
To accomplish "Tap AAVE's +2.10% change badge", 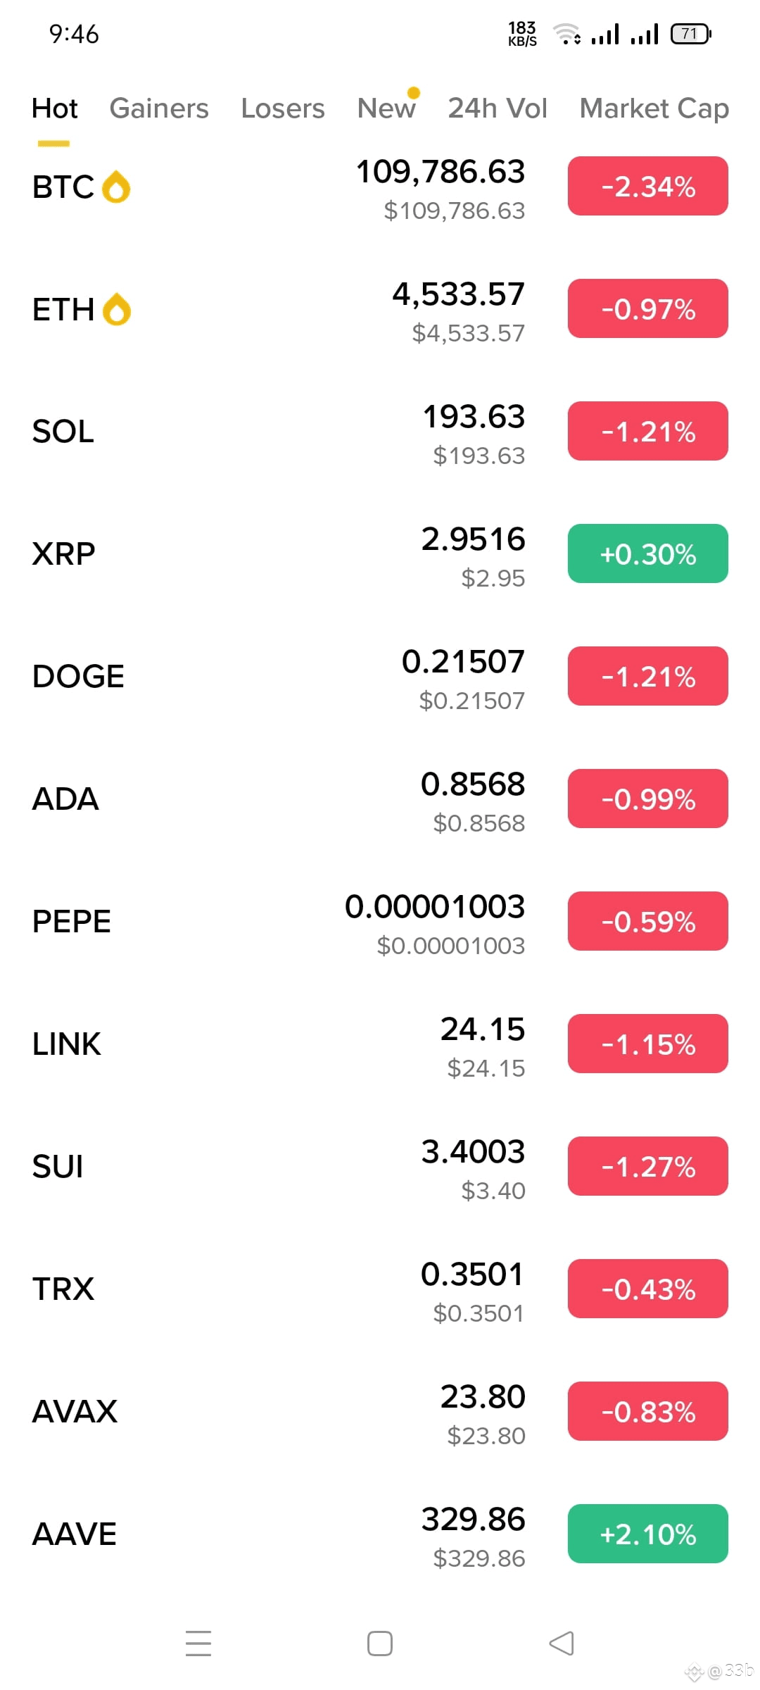I will (x=648, y=1534).
